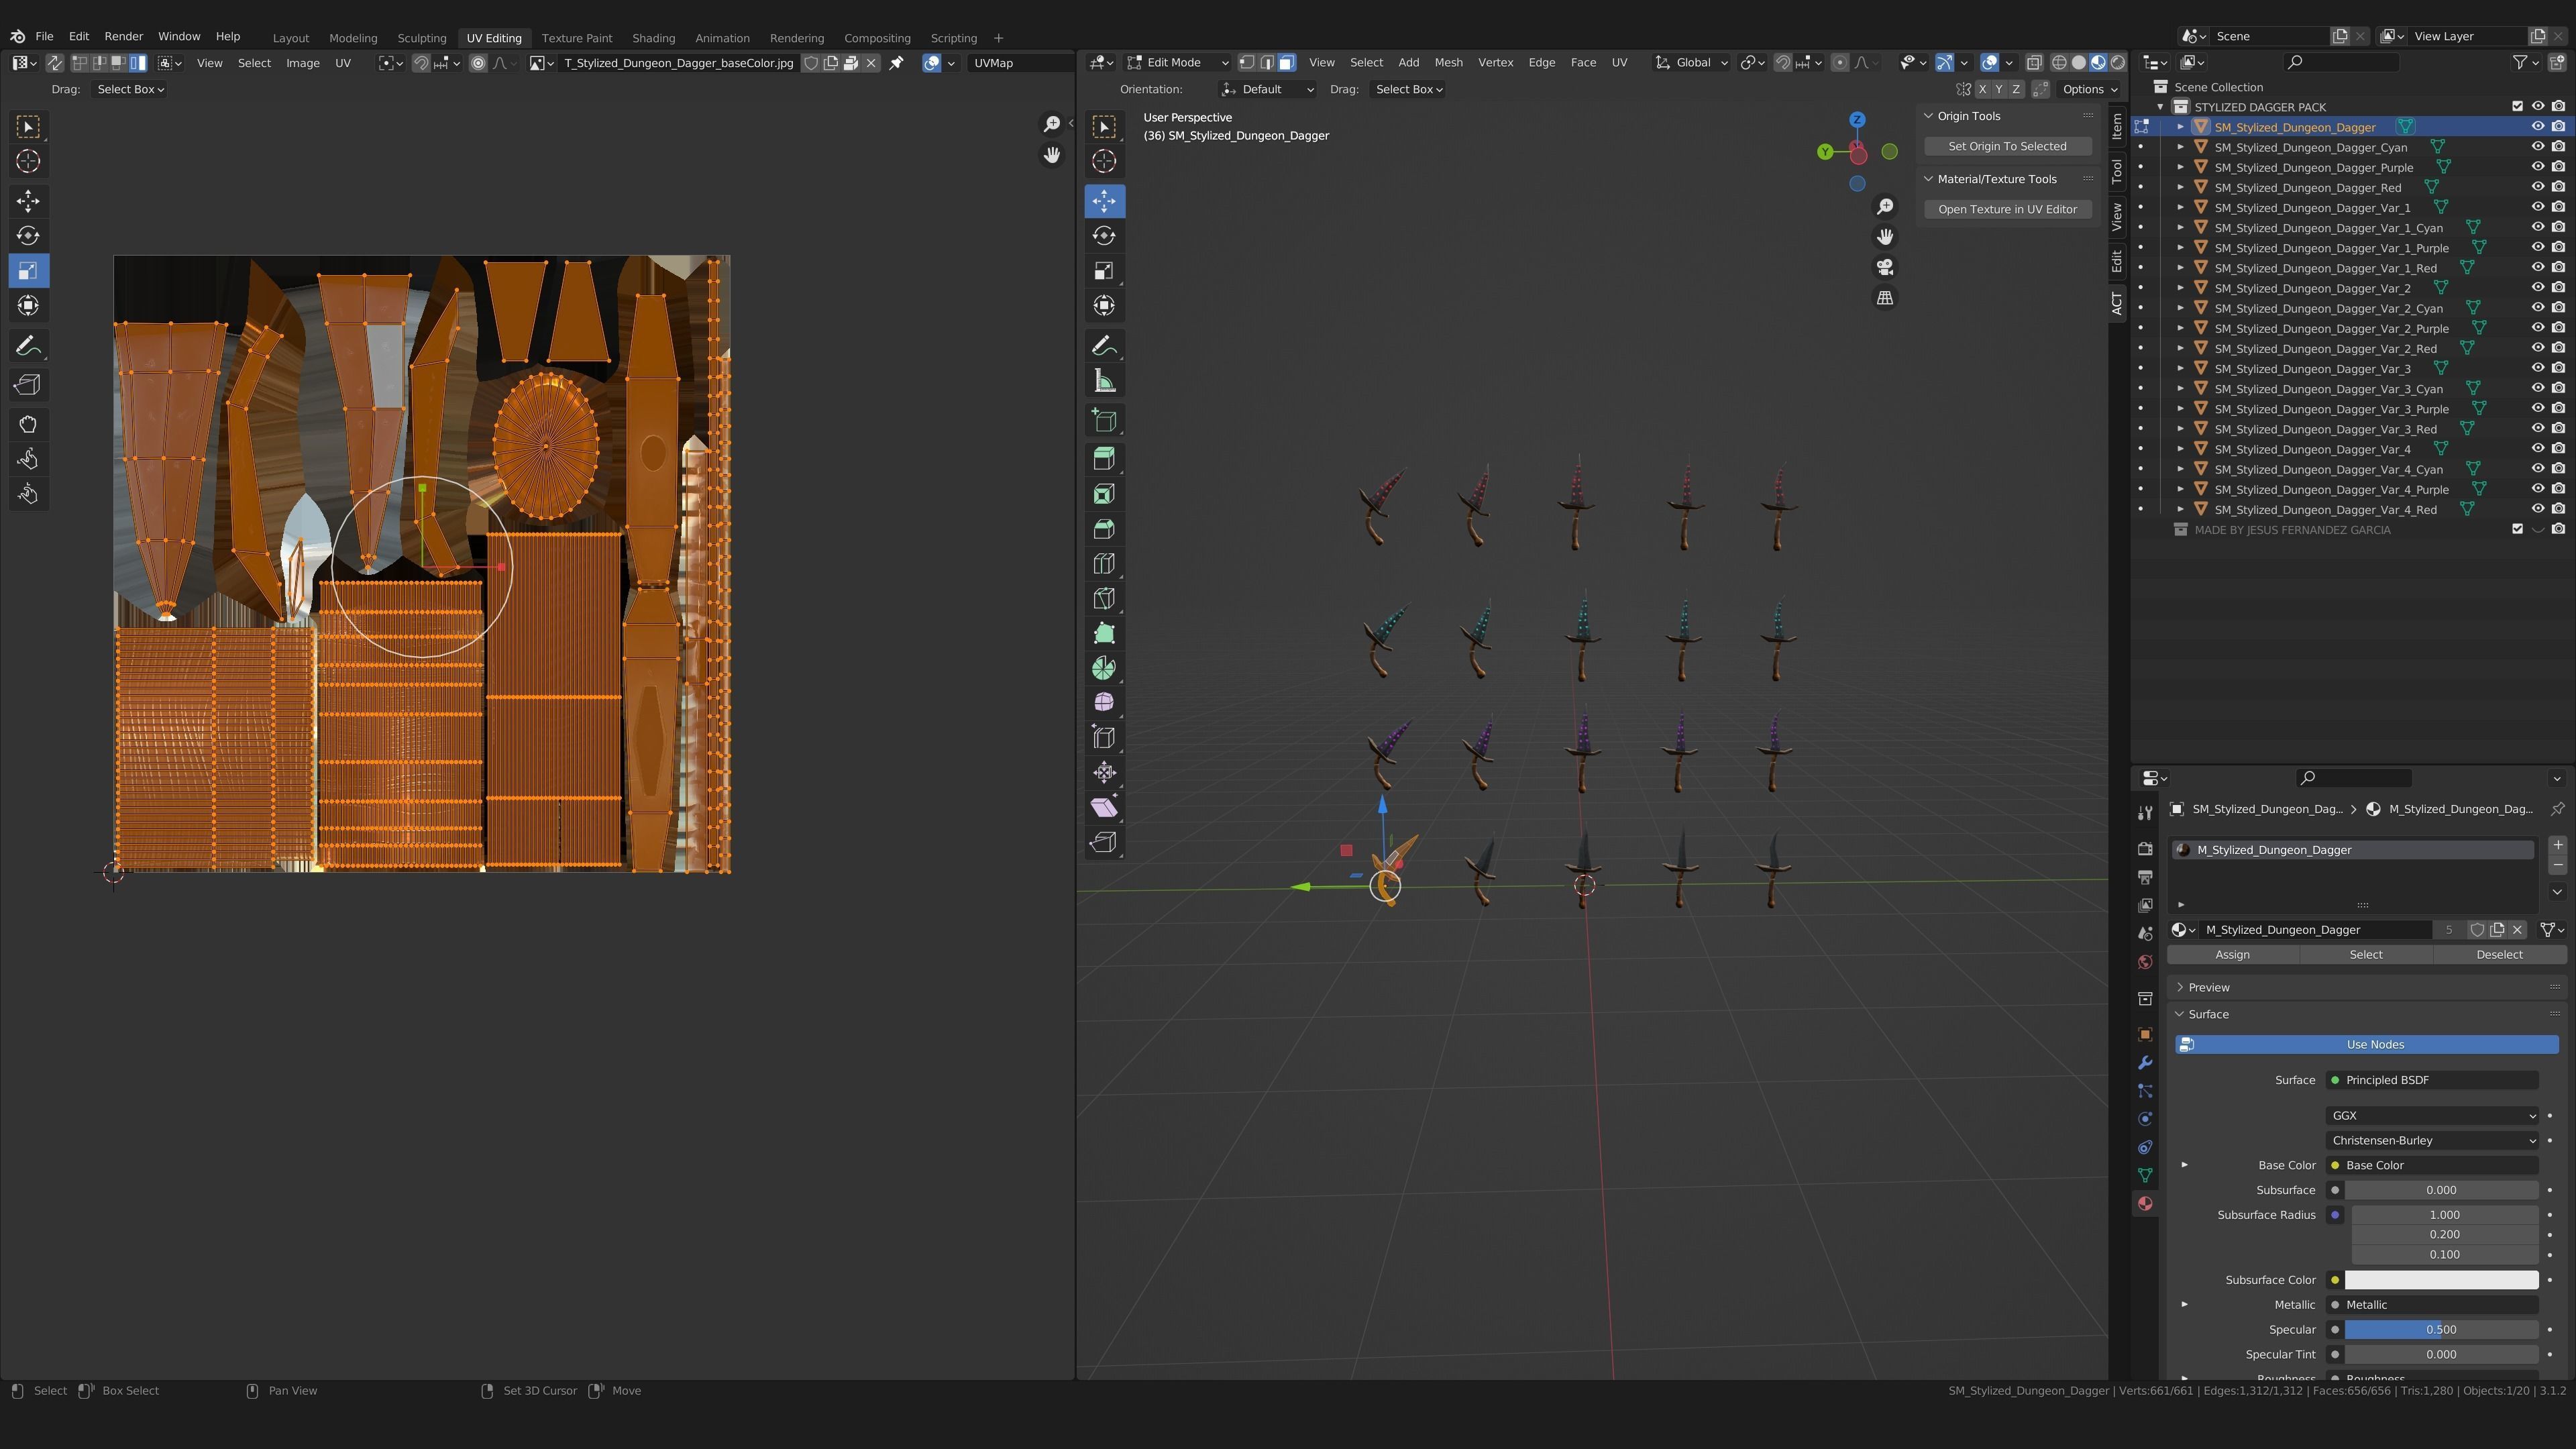2576x1449 pixels.
Task: Click Open Texture in UV Editor button
Action: tap(2007, 209)
